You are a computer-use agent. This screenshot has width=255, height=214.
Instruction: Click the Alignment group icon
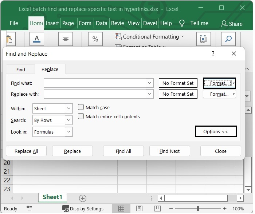66,39
